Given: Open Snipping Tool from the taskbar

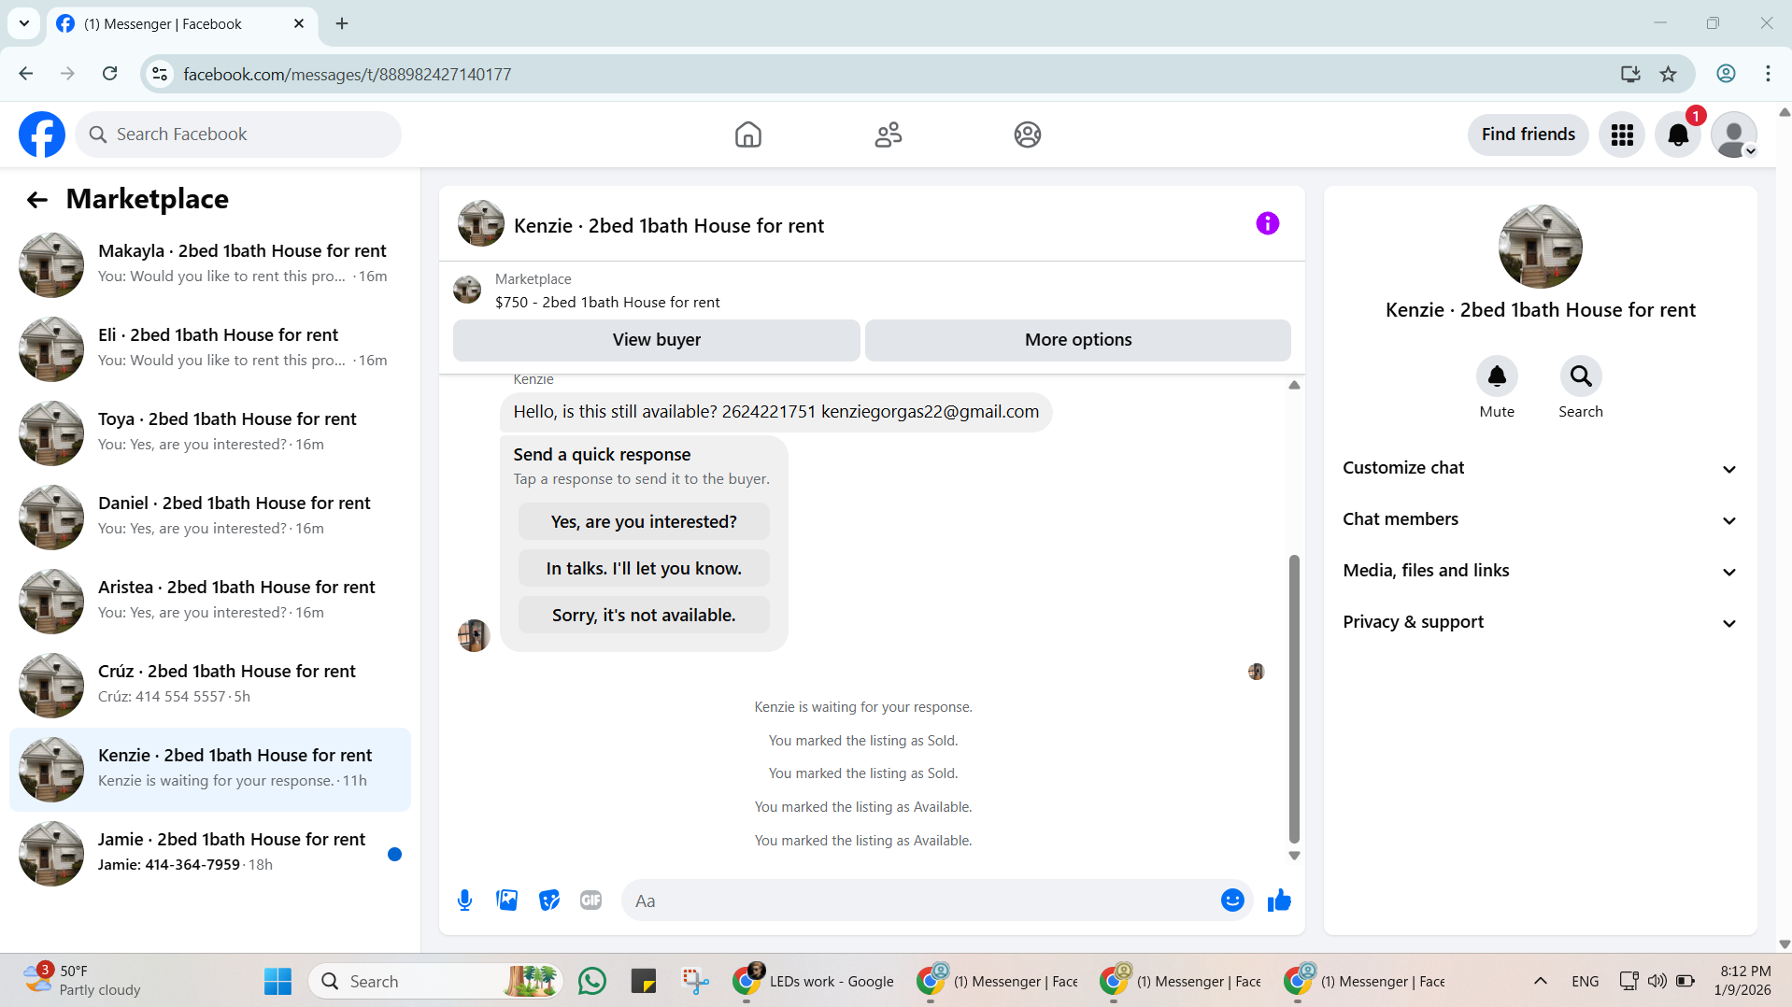Looking at the screenshot, I should 695,981.
